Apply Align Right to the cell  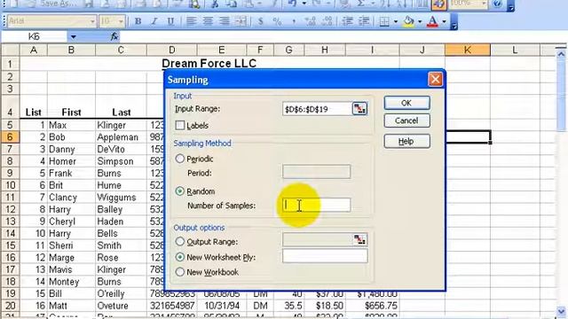click(x=225, y=21)
